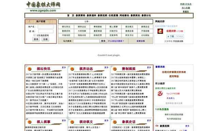Open the red dragon 积分编排 system icon
This screenshot has height=131, width=218.
tap(160, 93)
